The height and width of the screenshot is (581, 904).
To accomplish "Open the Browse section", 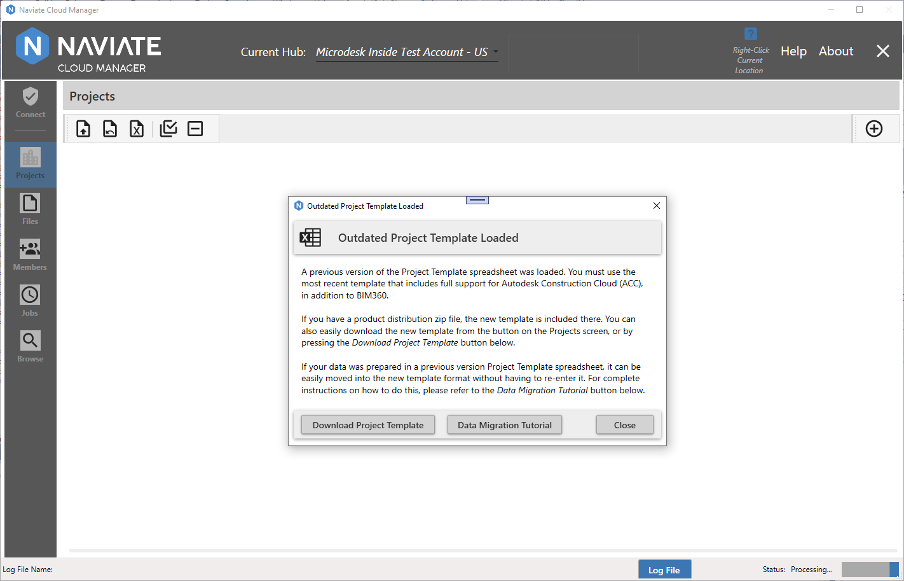I will tap(31, 347).
